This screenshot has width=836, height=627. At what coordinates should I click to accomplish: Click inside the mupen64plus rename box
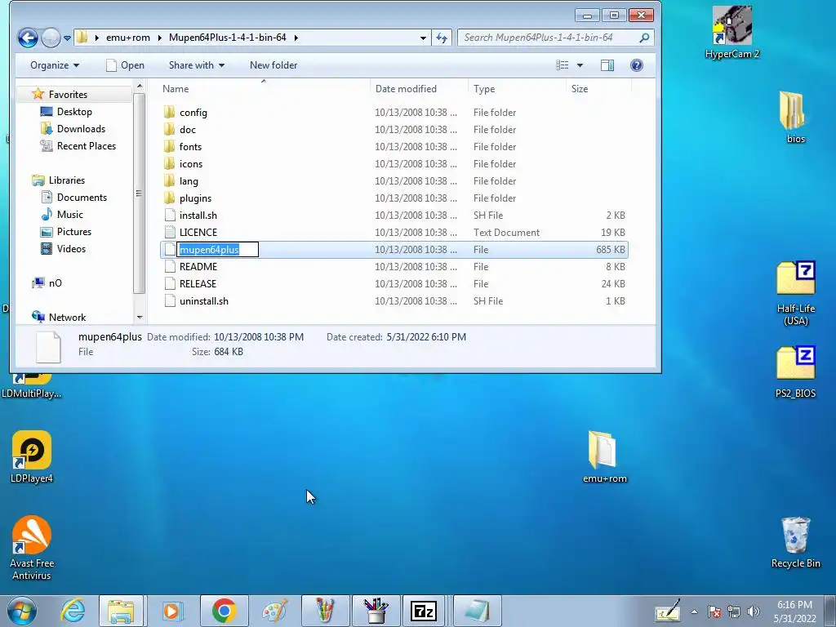[x=217, y=250]
